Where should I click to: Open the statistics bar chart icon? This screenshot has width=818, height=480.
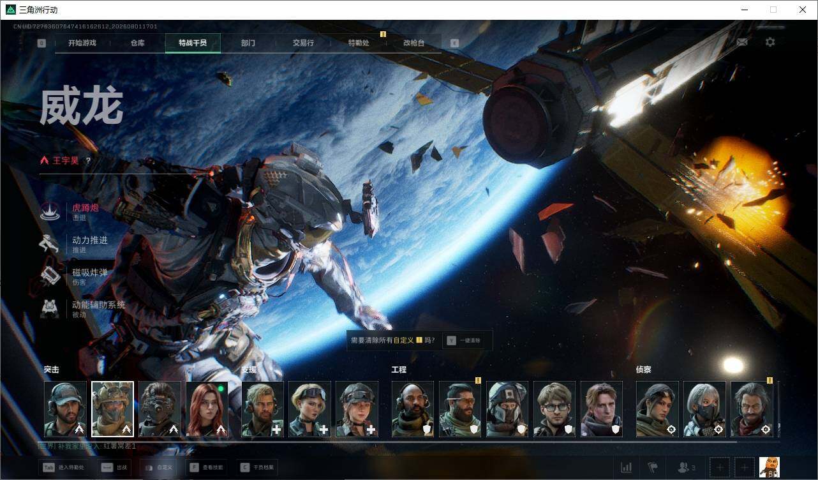coord(627,468)
